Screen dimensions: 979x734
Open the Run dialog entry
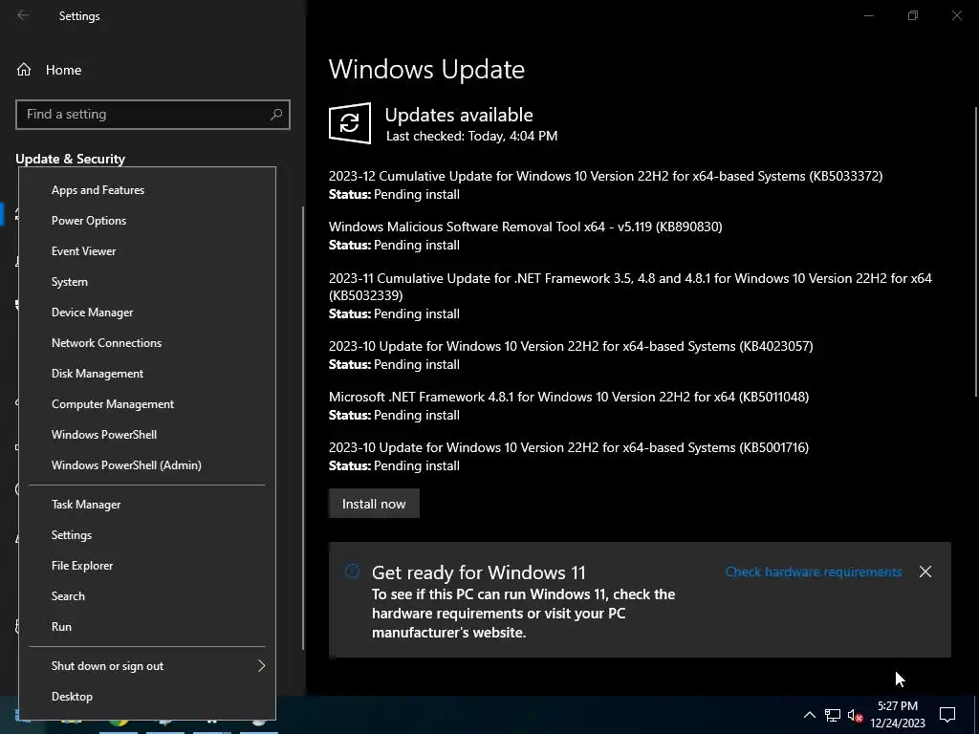coord(147,627)
